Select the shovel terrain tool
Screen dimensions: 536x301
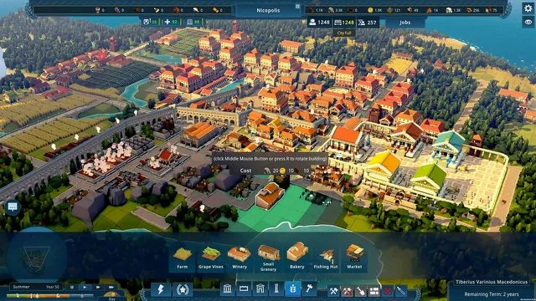361,291
